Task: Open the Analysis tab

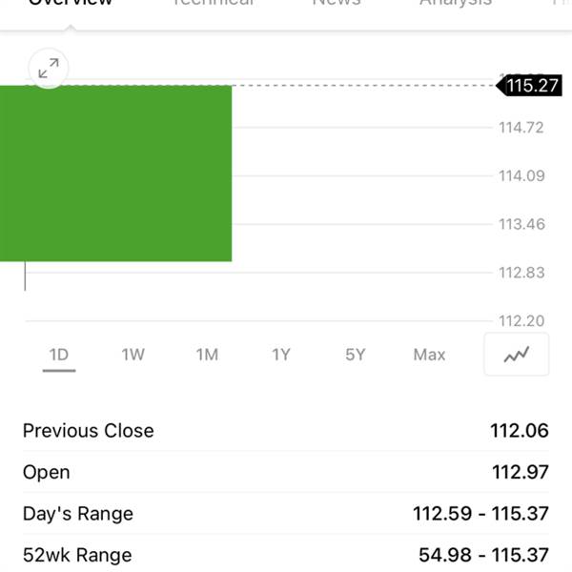Action: (x=456, y=3)
